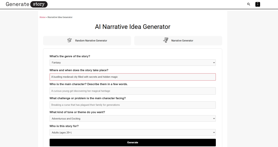This screenshot has width=278, height=147.
Task: Click the search magnifier icon in header
Action: tap(249, 4)
